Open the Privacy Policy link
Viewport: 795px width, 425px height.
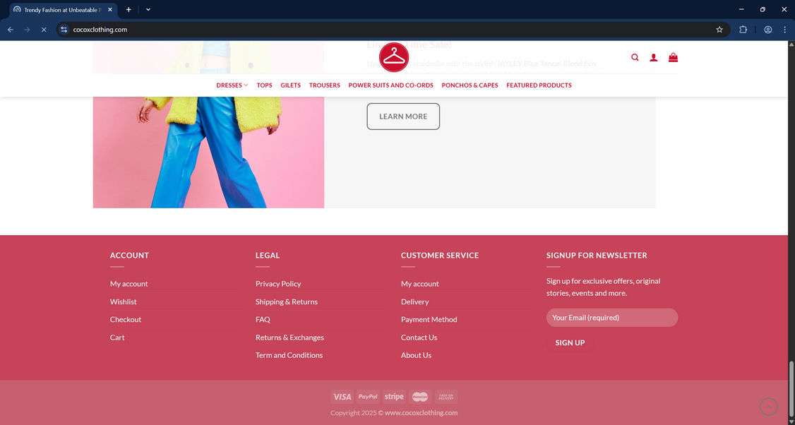(278, 284)
